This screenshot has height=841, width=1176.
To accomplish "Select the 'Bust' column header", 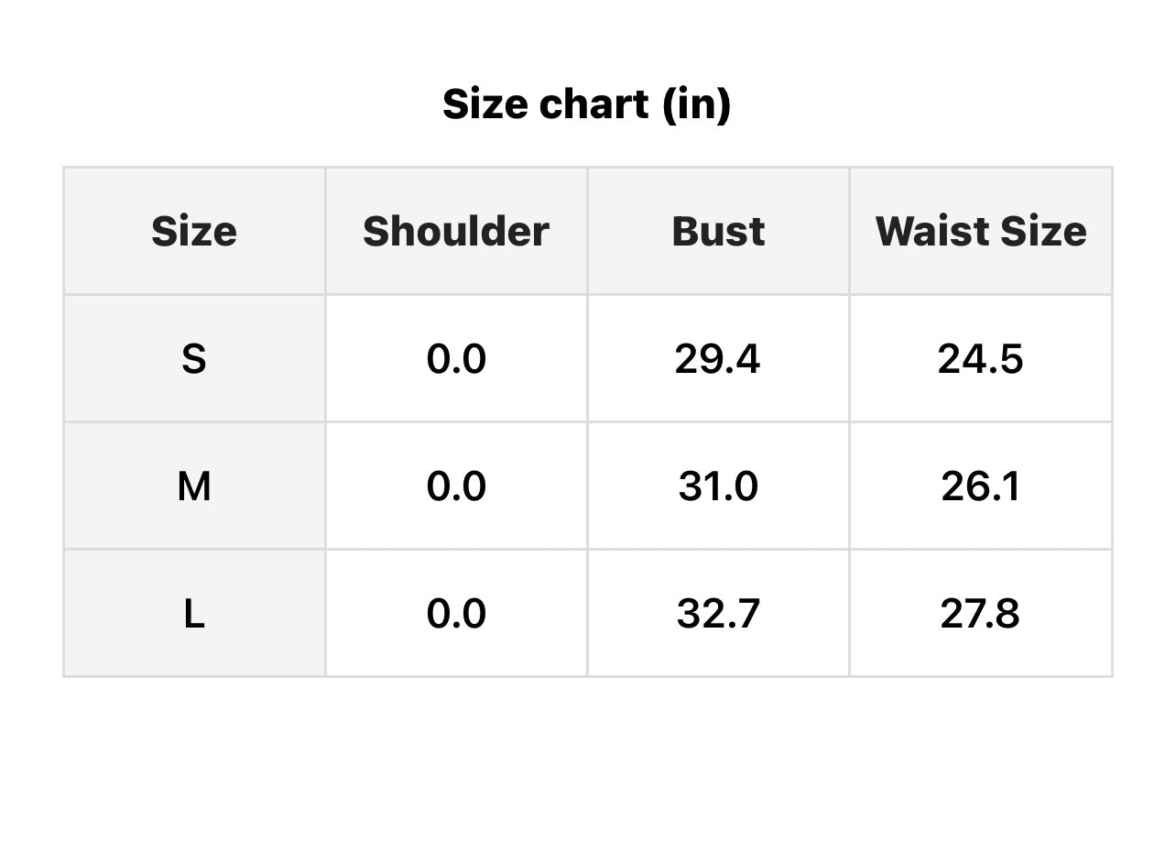I will (718, 232).
